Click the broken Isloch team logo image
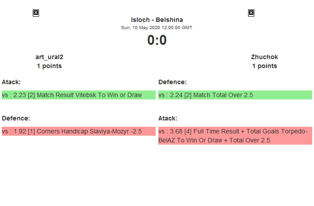Image resolution: width=314 pixels, height=206 pixels. 36,13
